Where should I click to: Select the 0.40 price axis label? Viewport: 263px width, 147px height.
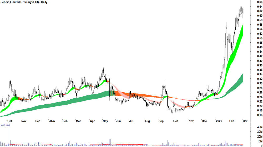(x=260, y=61)
